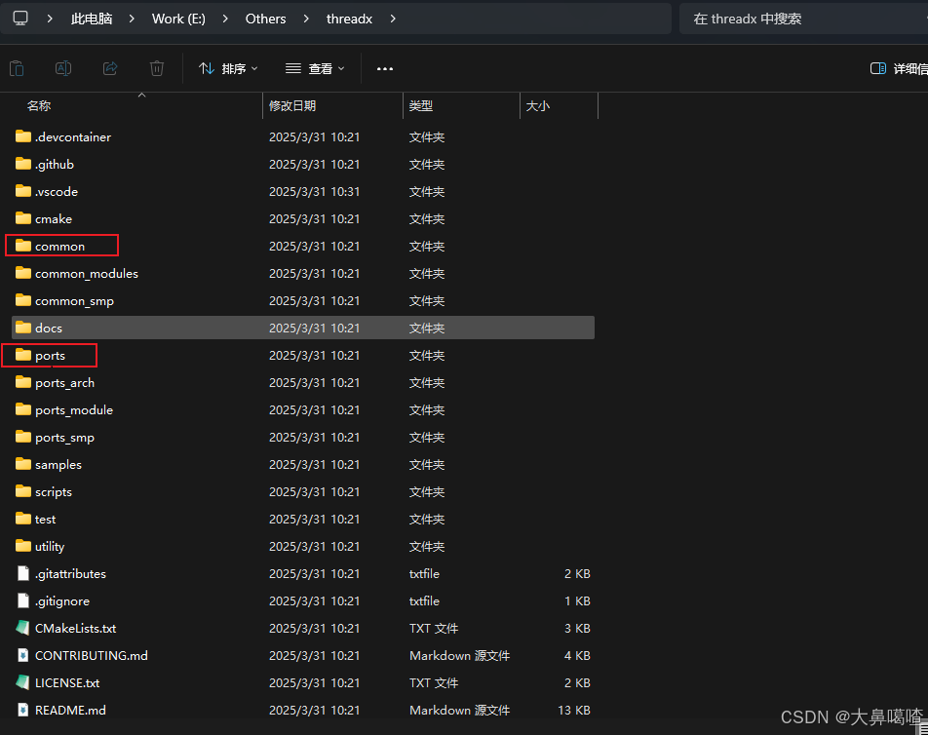The width and height of the screenshot is (928, 735).
Task: Select the file name LICENSE.txt
Action: pos(67,683)
